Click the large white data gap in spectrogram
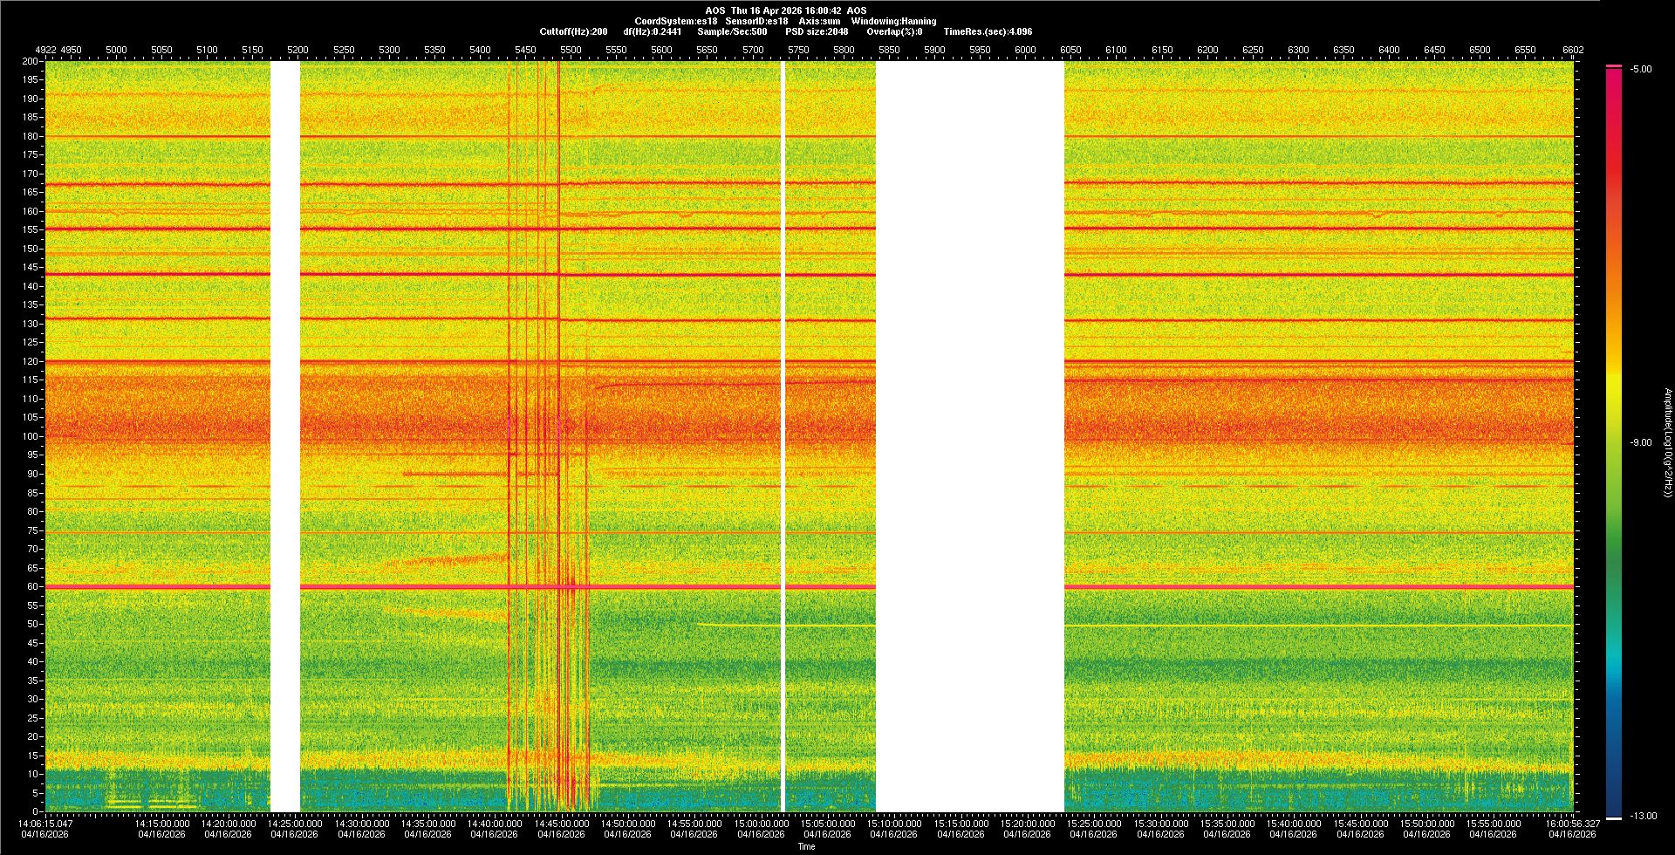Image resolution: width=1675 pixels, height=855 pixels. (x=969, y=436)
